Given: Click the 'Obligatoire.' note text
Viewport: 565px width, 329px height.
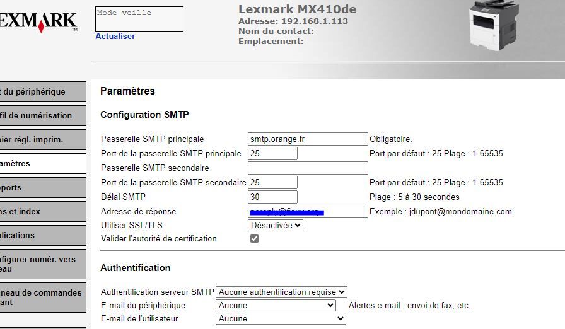Looking at the screenshot, I should 390,139.
